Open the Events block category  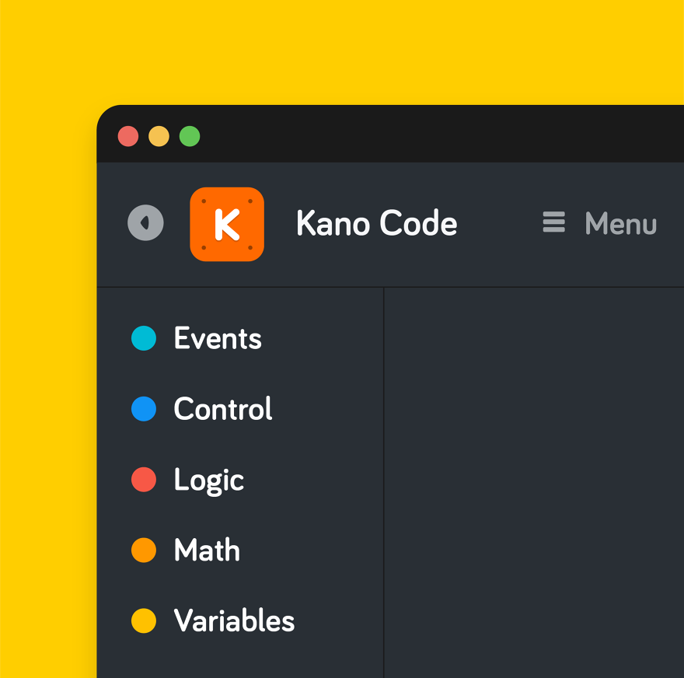point(218,338)
